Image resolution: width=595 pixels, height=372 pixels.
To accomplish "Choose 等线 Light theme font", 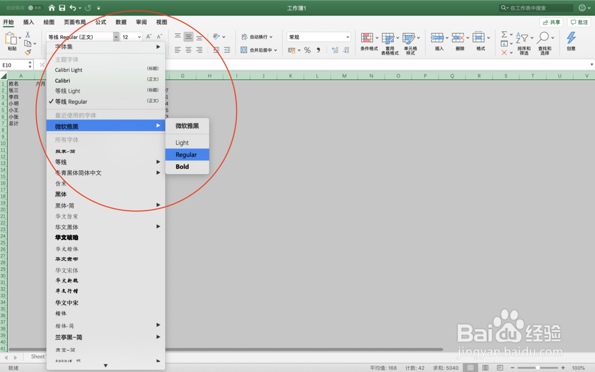I will tap(105, 91).
